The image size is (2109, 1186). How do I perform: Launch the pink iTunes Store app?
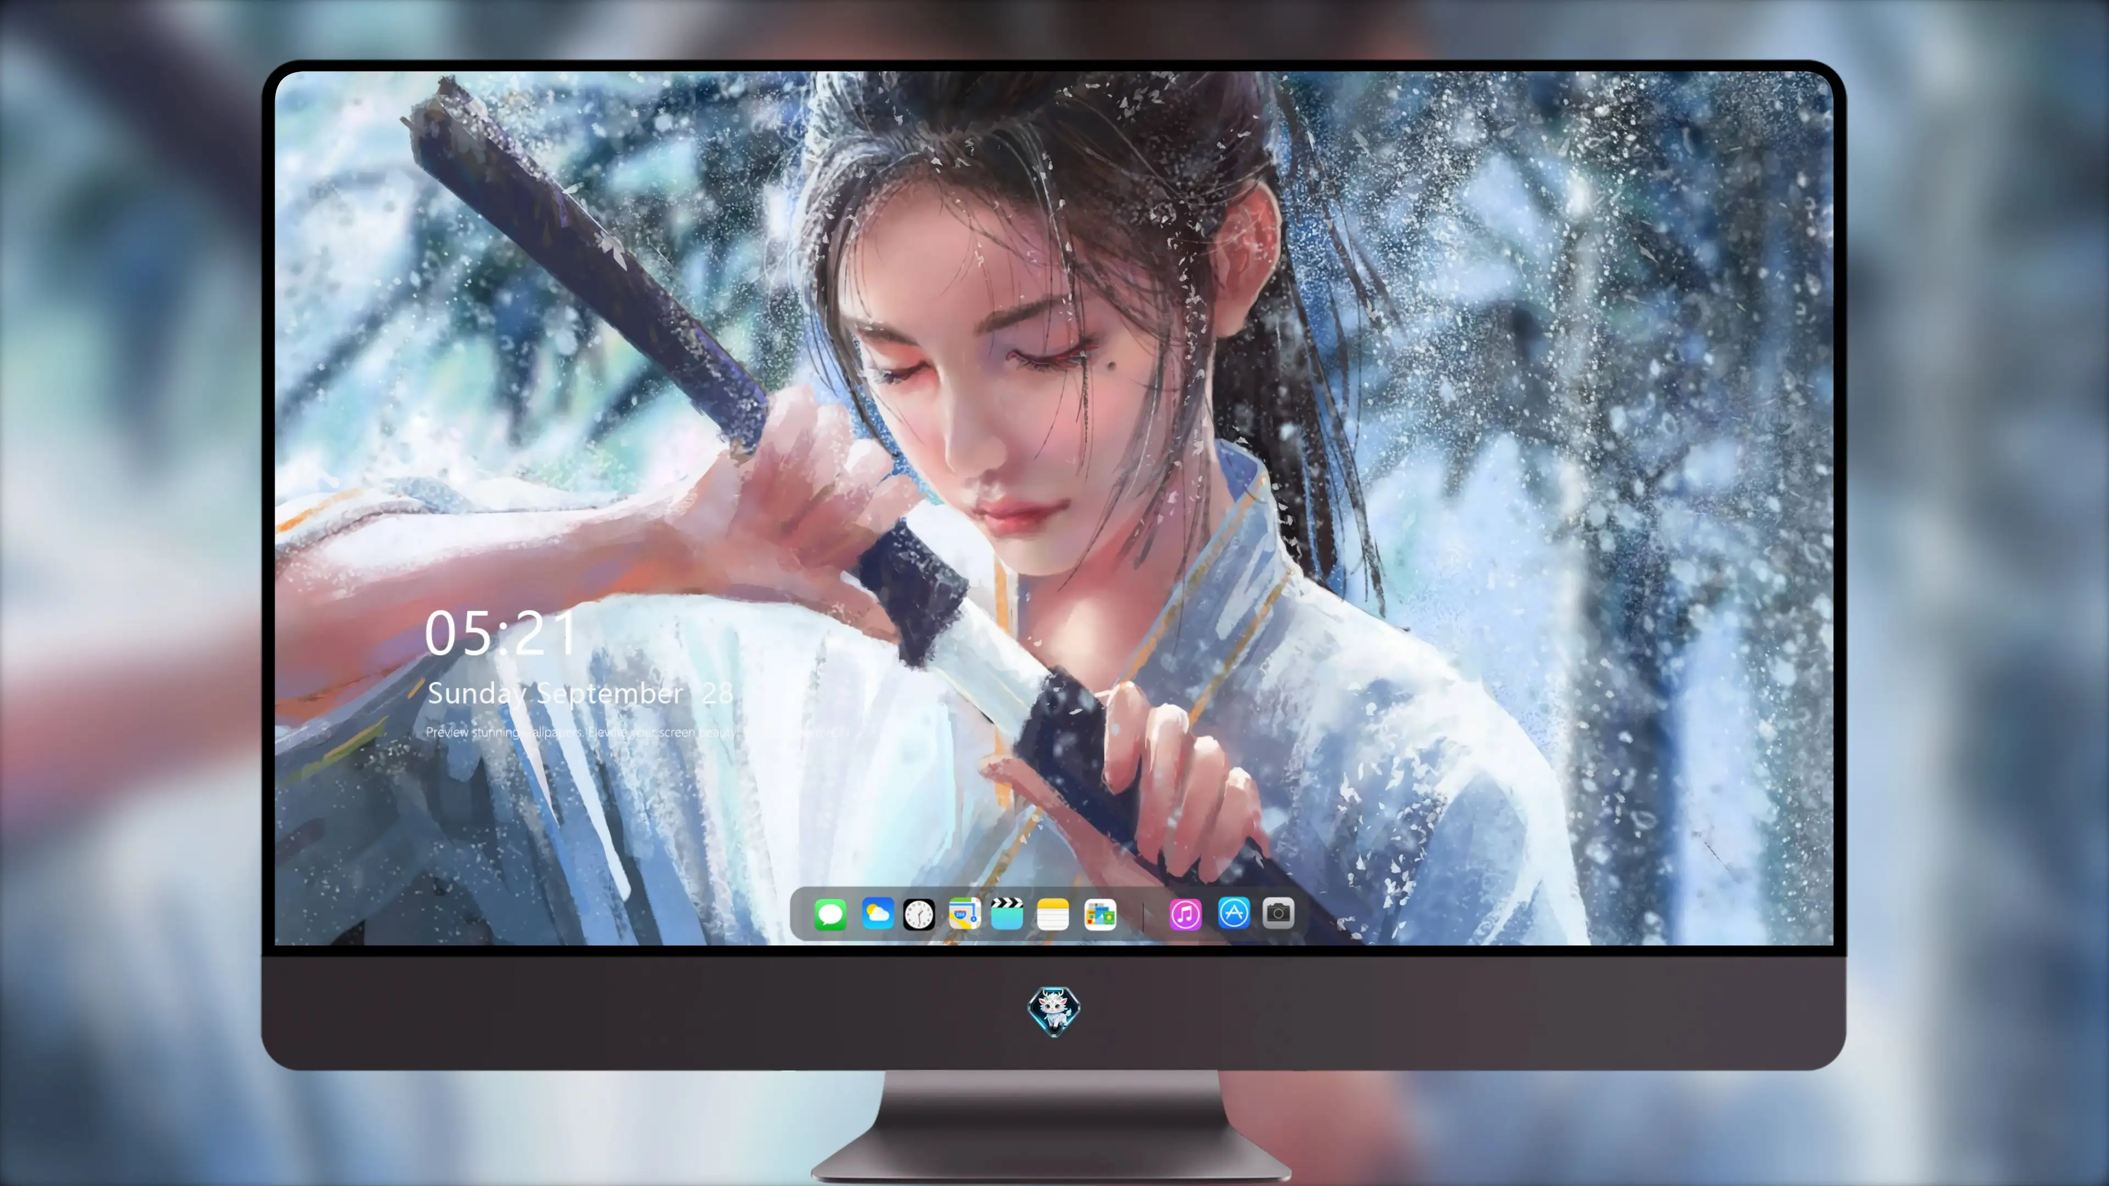[1186, 914]
